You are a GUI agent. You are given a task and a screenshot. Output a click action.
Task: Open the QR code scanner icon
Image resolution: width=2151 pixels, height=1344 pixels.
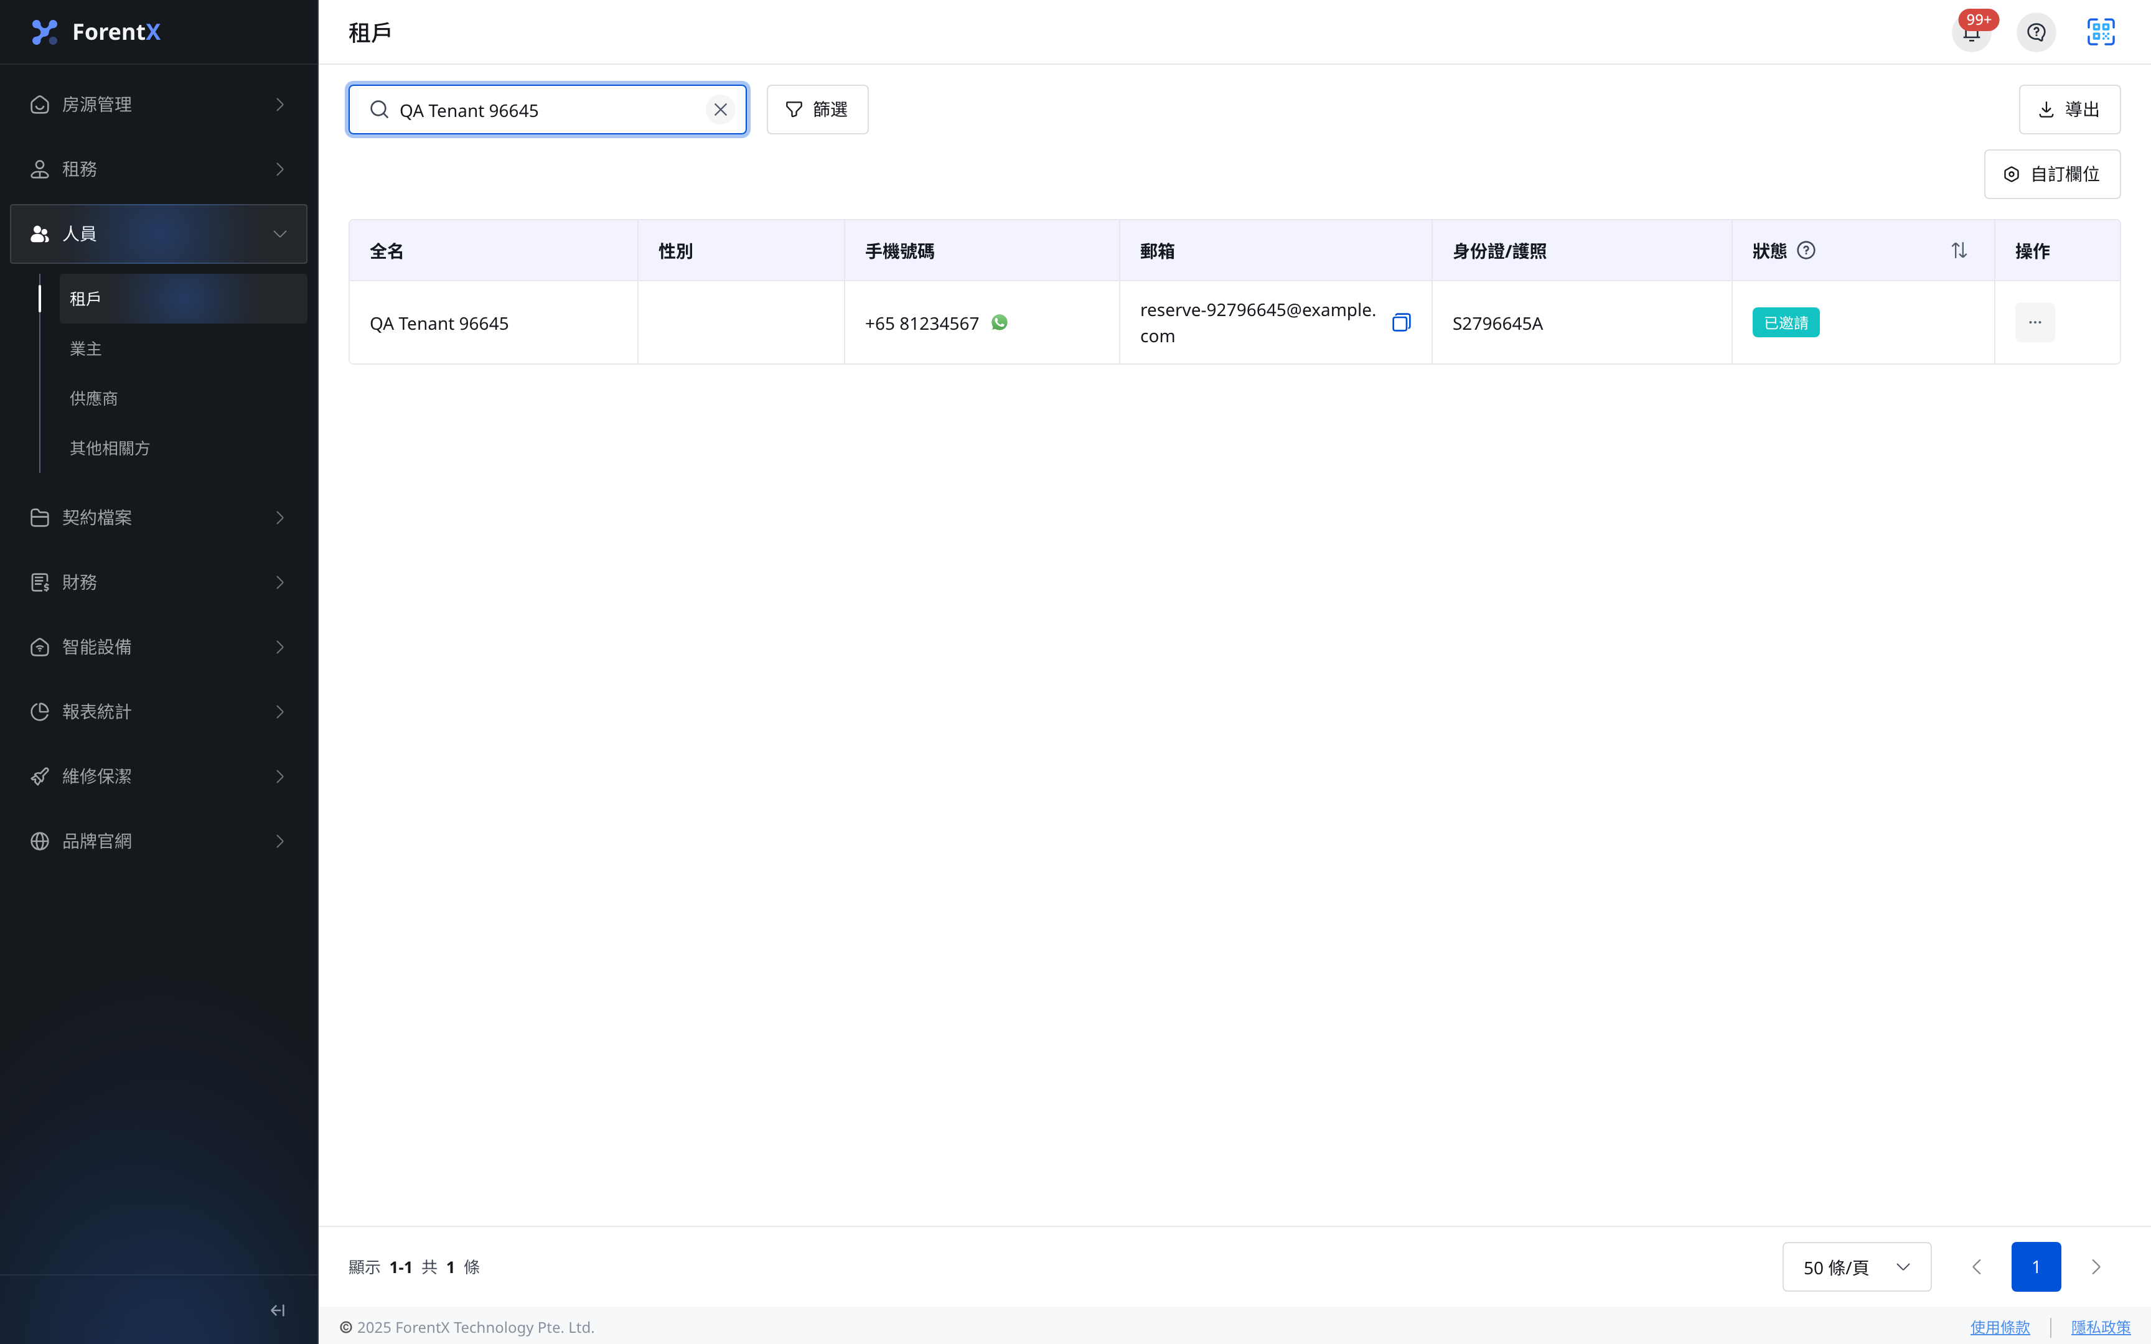(x=2101, y=32)
